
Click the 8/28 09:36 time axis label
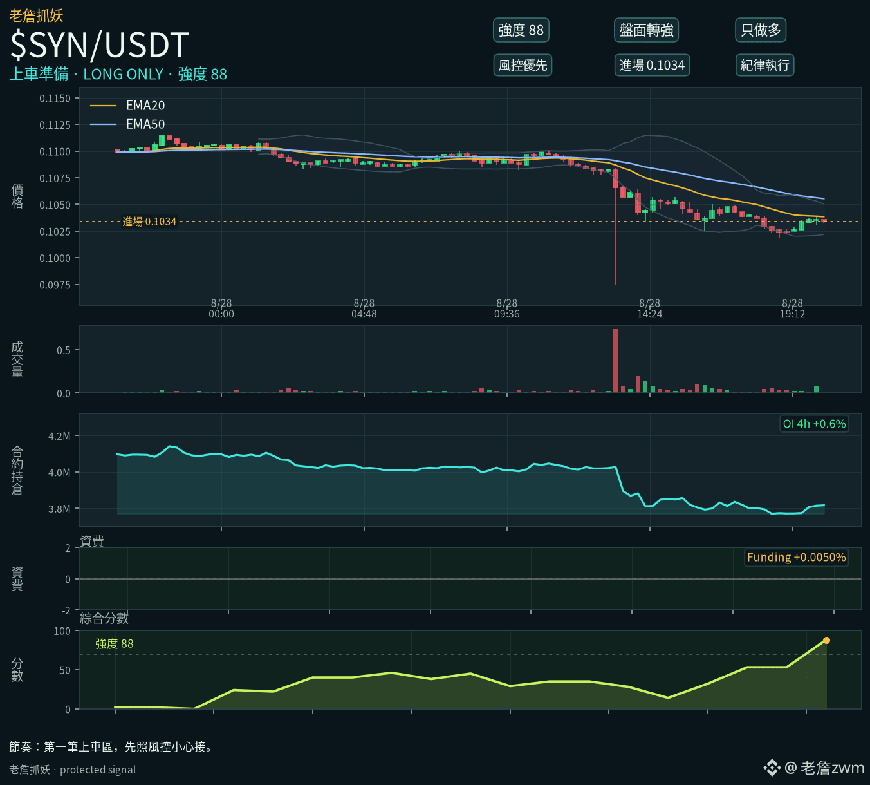pyautogui.click(x=507, y=308)
